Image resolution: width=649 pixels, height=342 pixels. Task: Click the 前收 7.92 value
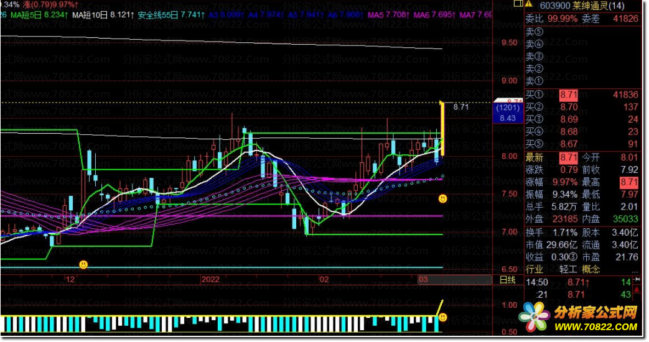(629, 170)
